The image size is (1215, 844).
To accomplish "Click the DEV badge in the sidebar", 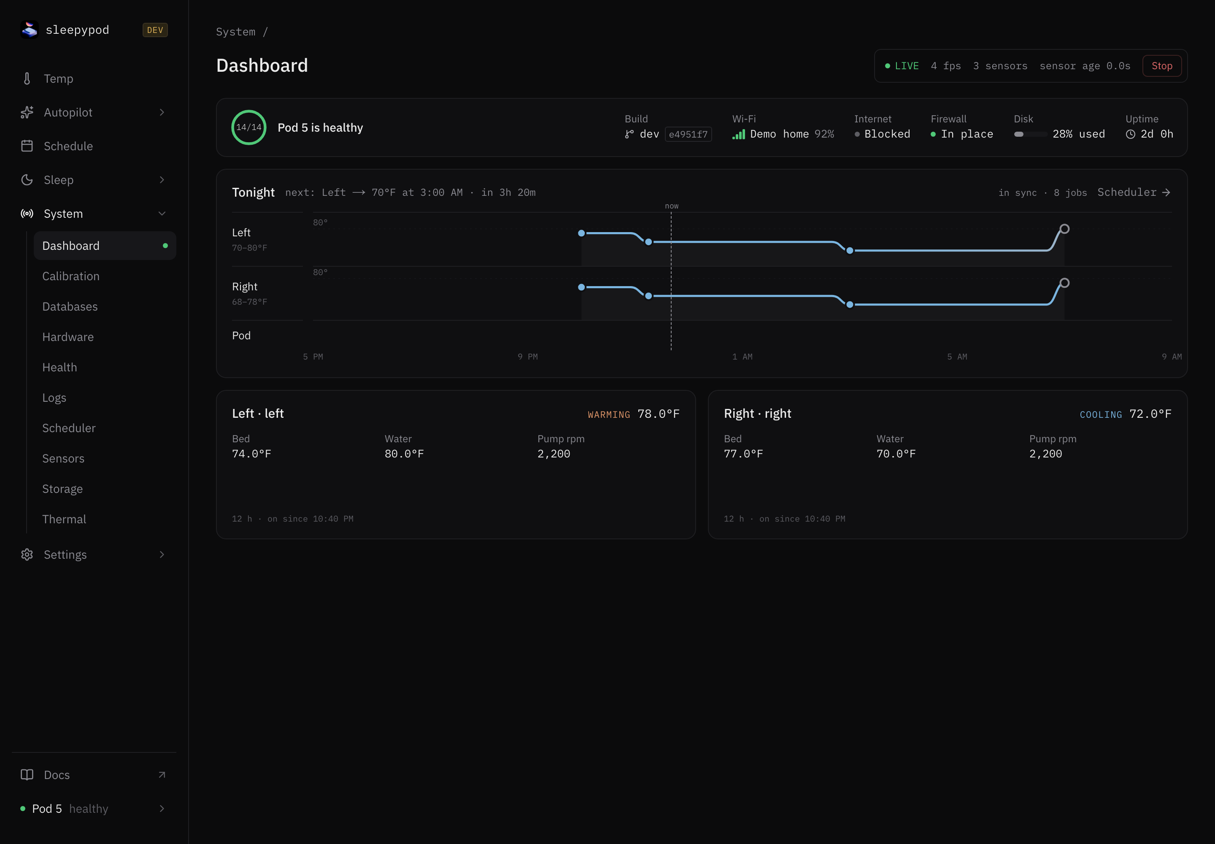I will pos(155,30).
